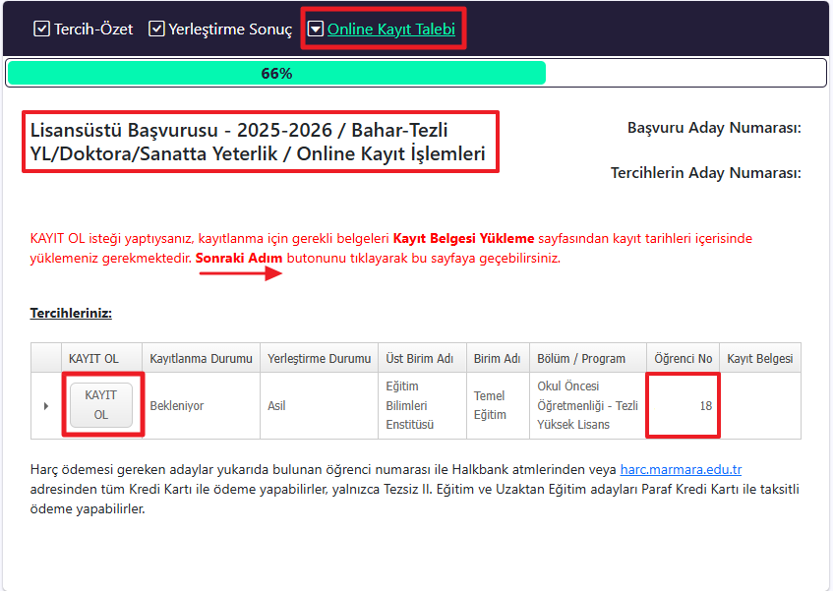Expand the dropdown arrow beside Online Kayıt Talebi
This screenshot has width=833, height=593.
click(x=315, y=29)
